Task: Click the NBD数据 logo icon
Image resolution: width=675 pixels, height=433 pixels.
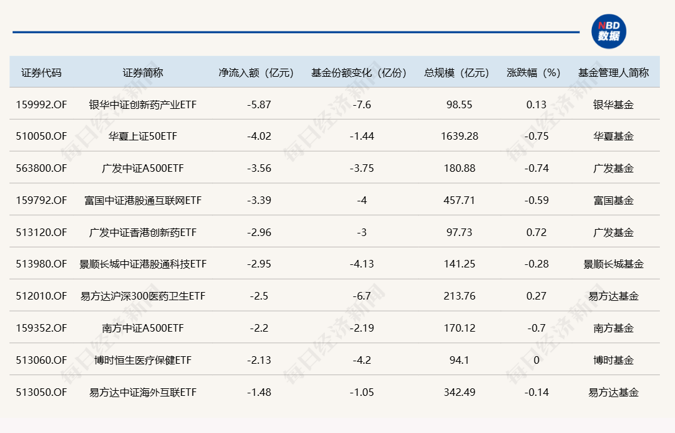Action: tap(608, 31)
